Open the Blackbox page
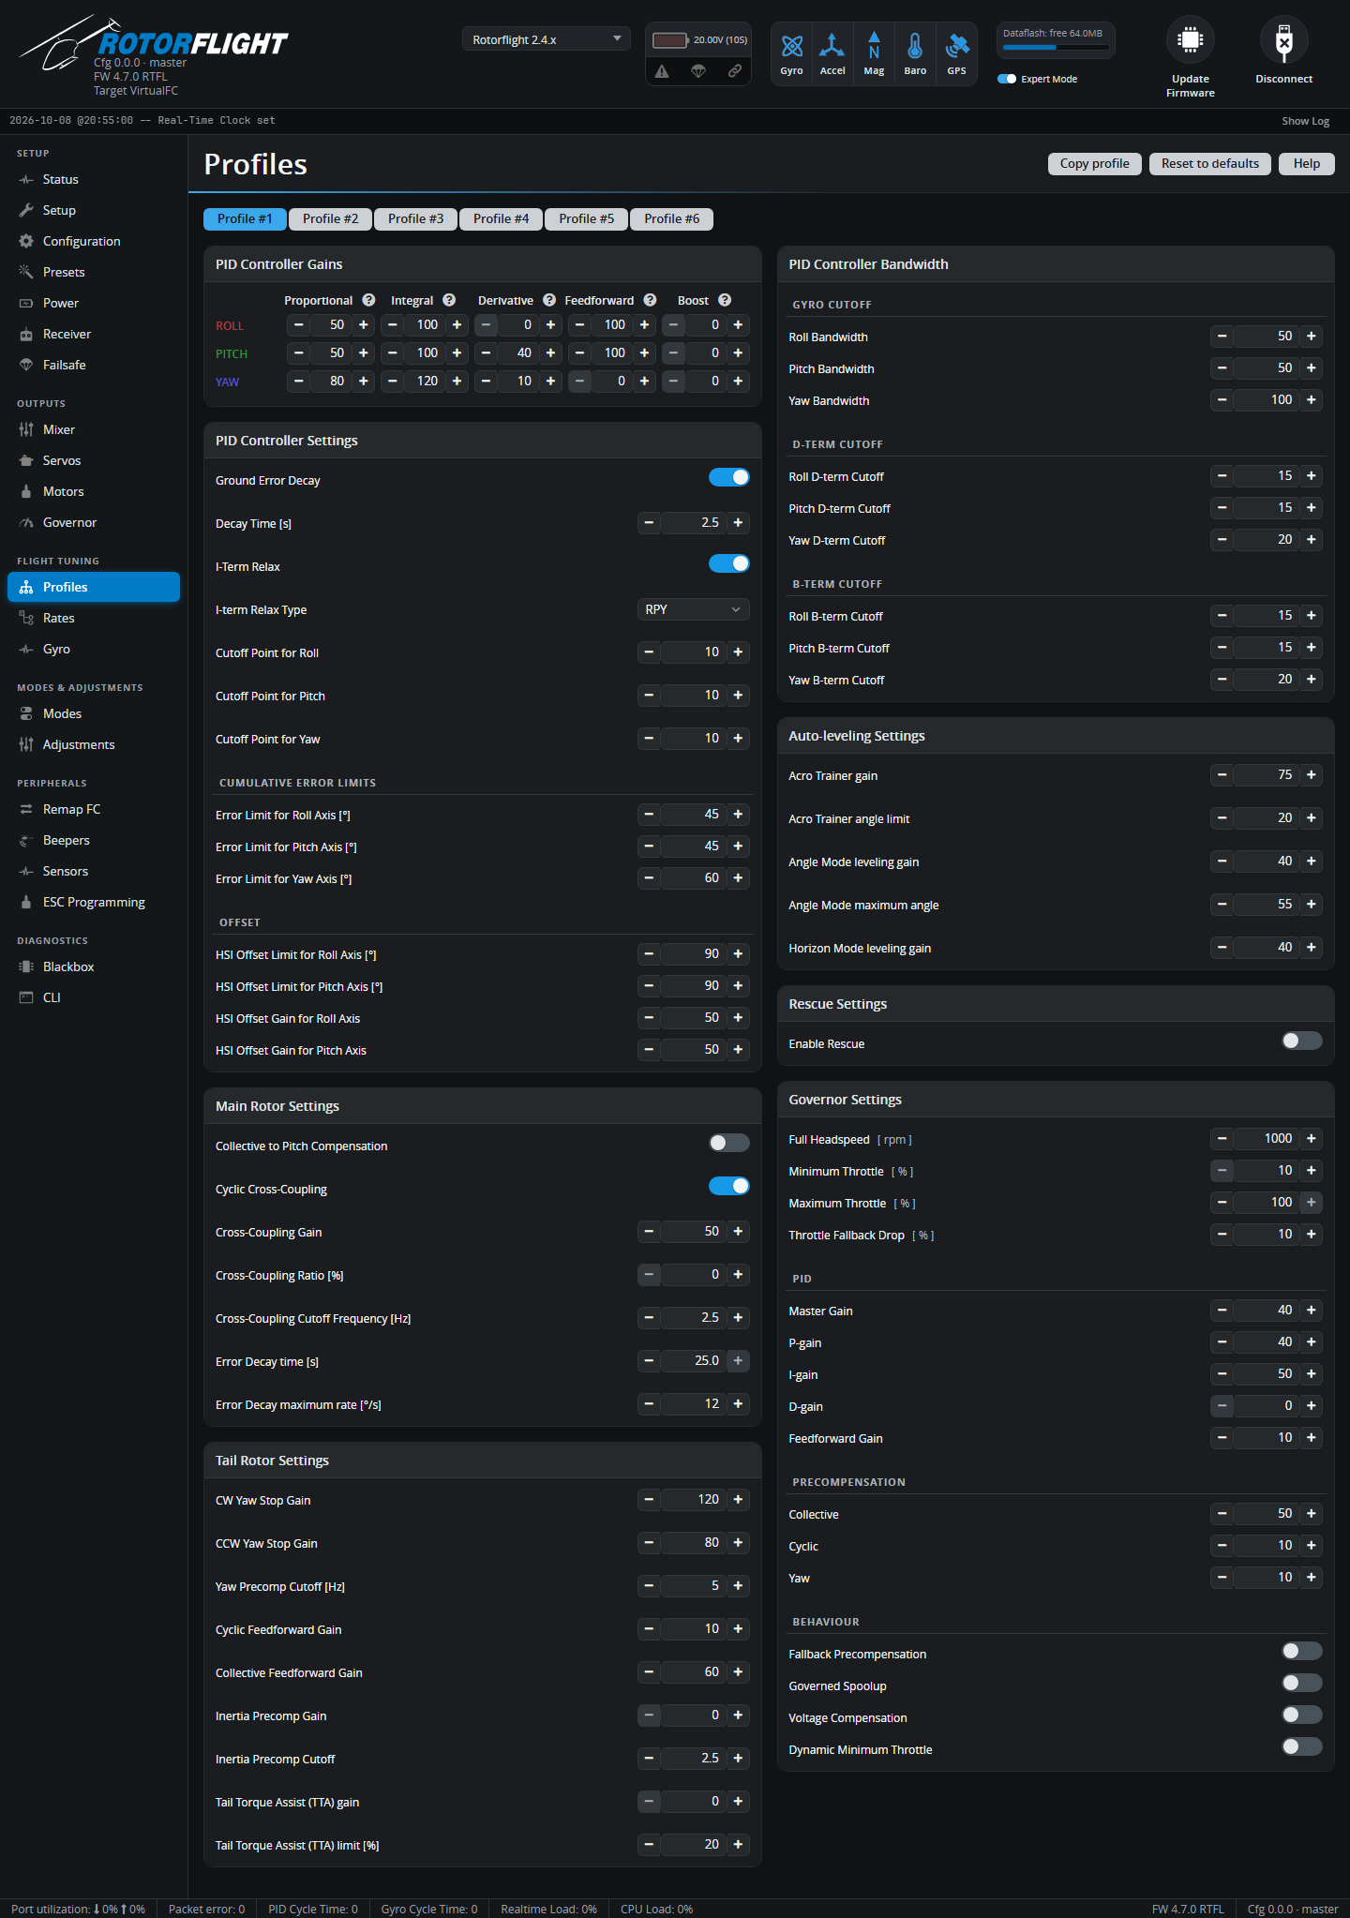This screenshot has width=1350, height=1918. tap(94, 966)
